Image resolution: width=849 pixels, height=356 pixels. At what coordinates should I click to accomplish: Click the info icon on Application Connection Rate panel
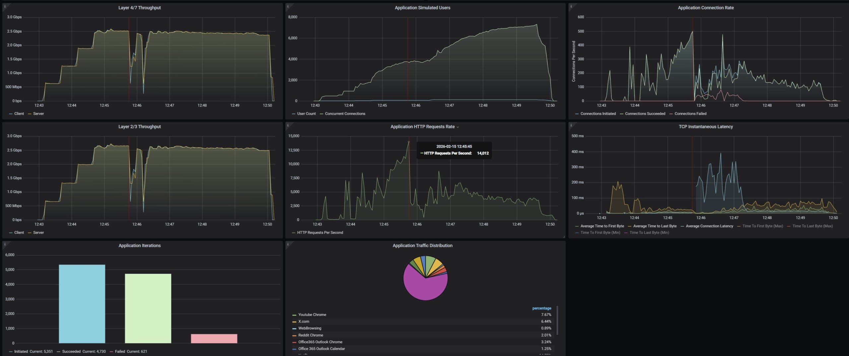(571, 6)
